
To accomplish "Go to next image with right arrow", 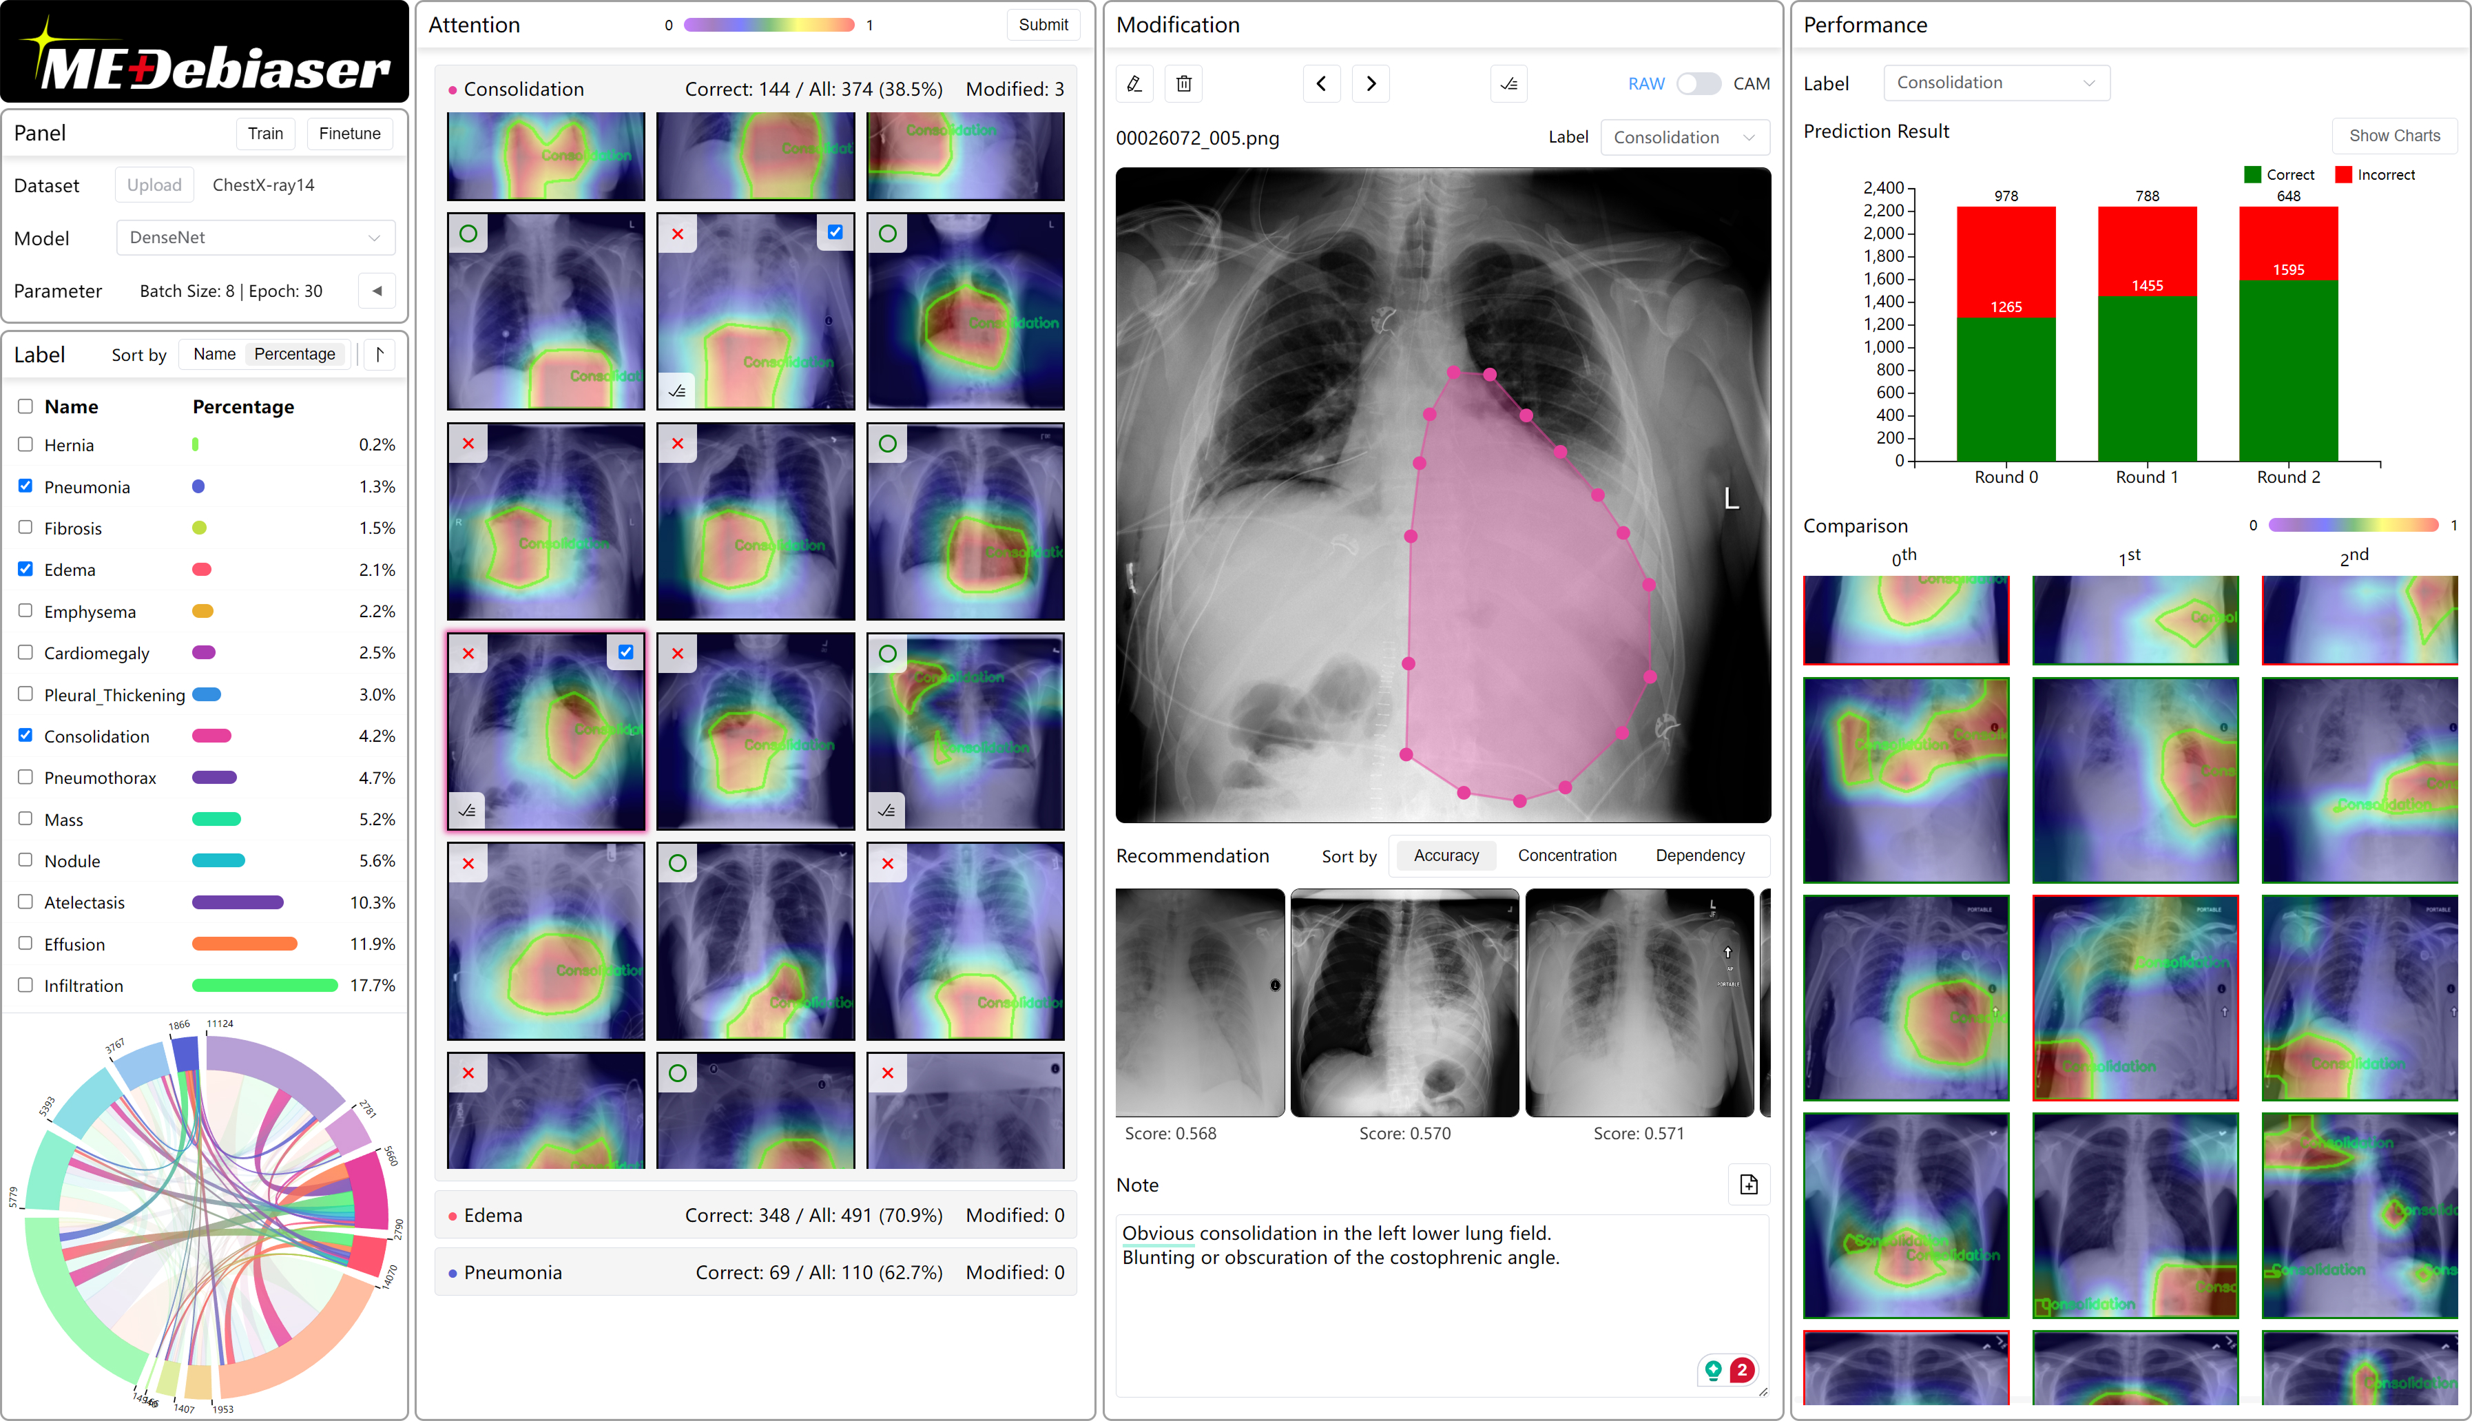I will click(x=1370, y=84).
